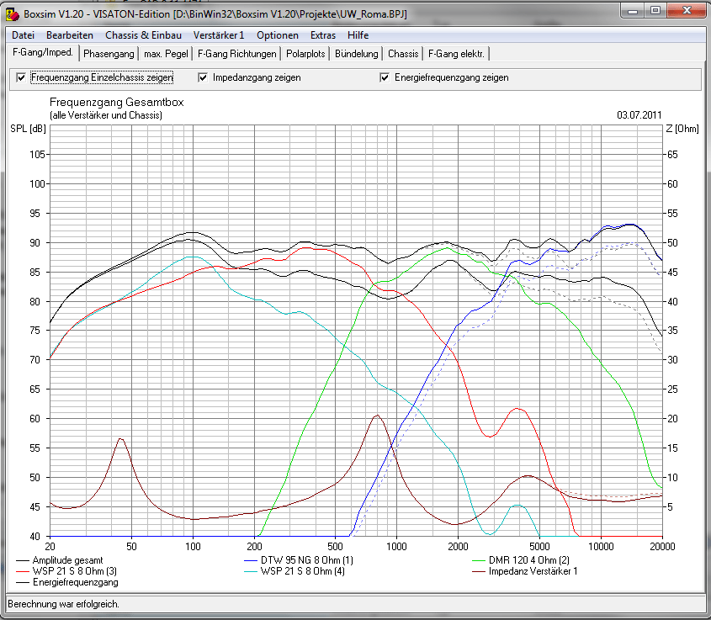
Task: Select the max. Pegel tab
Action: (165, 54)
